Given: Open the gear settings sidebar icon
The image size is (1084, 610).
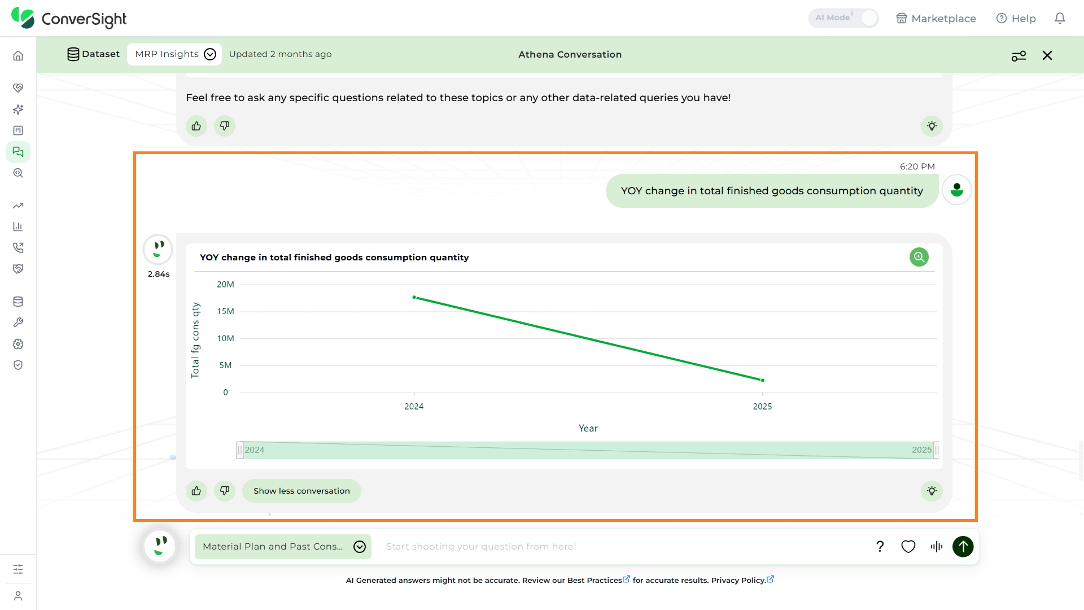Looking at the screenshot, I should [x=18, y=344].
